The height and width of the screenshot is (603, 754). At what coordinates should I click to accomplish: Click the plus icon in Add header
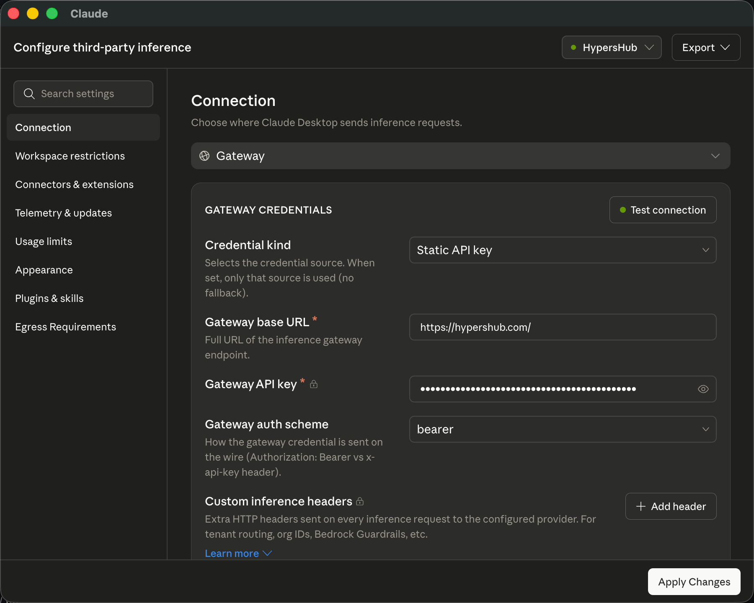click(x=641, y=506)
